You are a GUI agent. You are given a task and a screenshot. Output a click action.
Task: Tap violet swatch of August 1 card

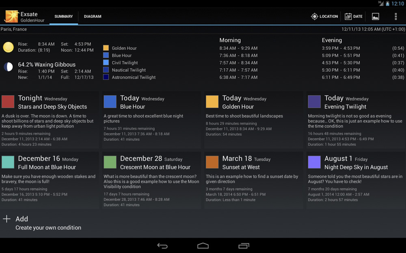coord(314,162)
